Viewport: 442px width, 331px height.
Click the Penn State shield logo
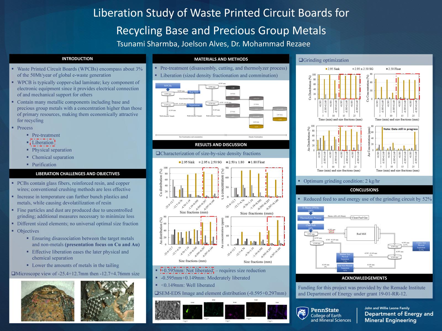click(x=302, y=314)
